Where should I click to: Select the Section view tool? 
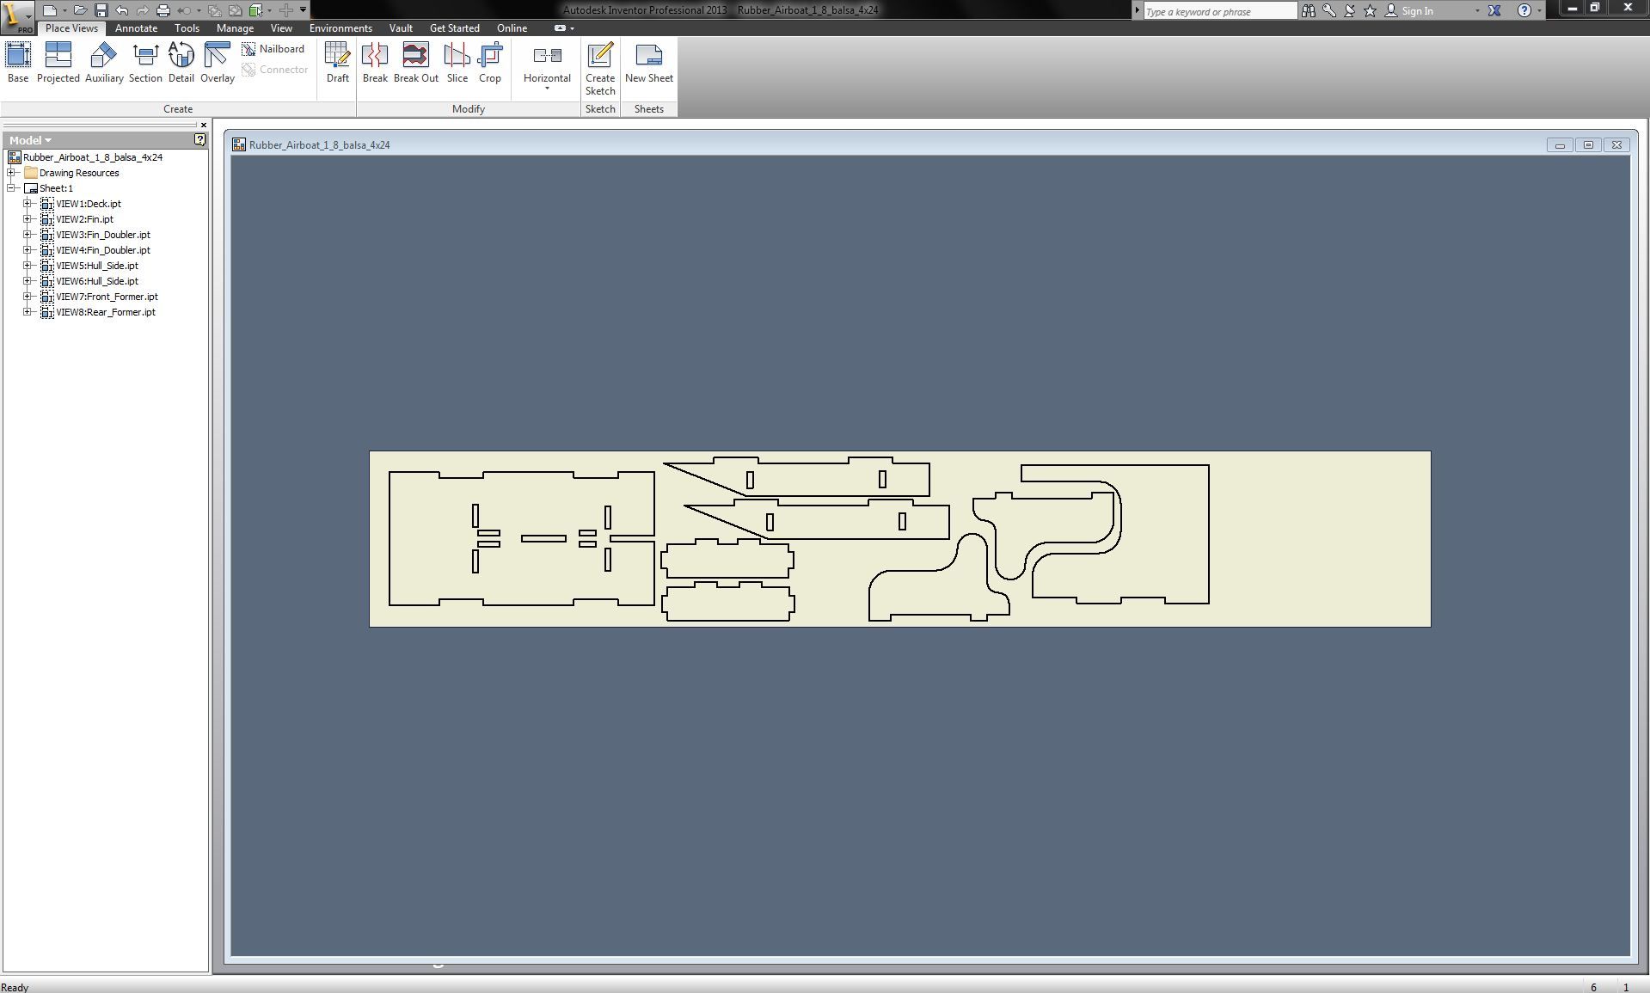tap(144, 62)
